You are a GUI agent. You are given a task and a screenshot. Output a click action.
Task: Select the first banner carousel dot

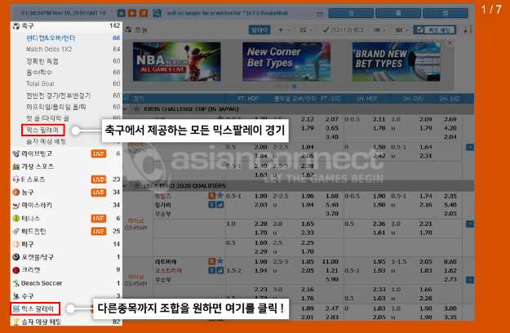(x=279, y=87)
